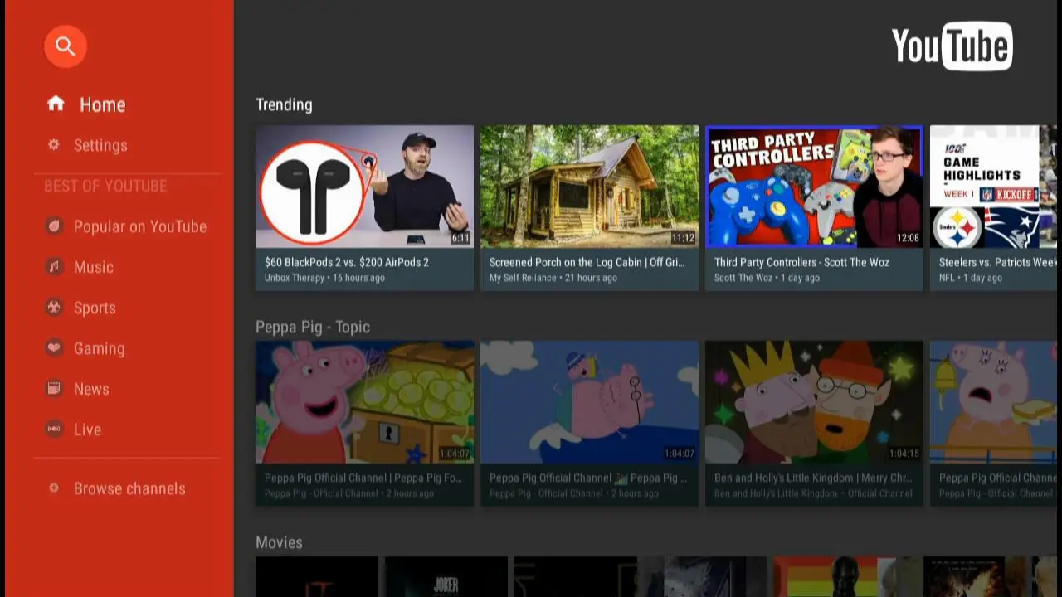Click the 12:08 duration badge

click(908, 238)
